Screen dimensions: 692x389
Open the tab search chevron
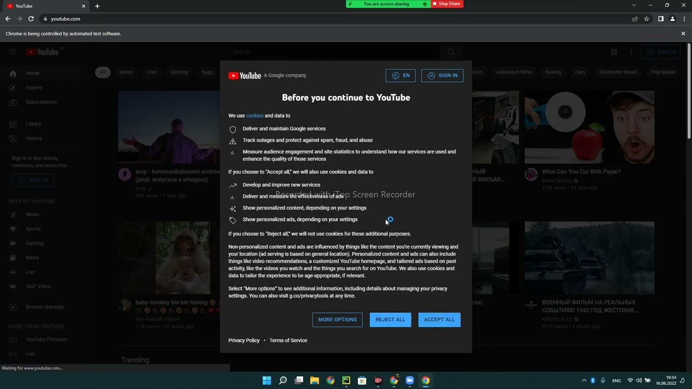pos(634,5)
